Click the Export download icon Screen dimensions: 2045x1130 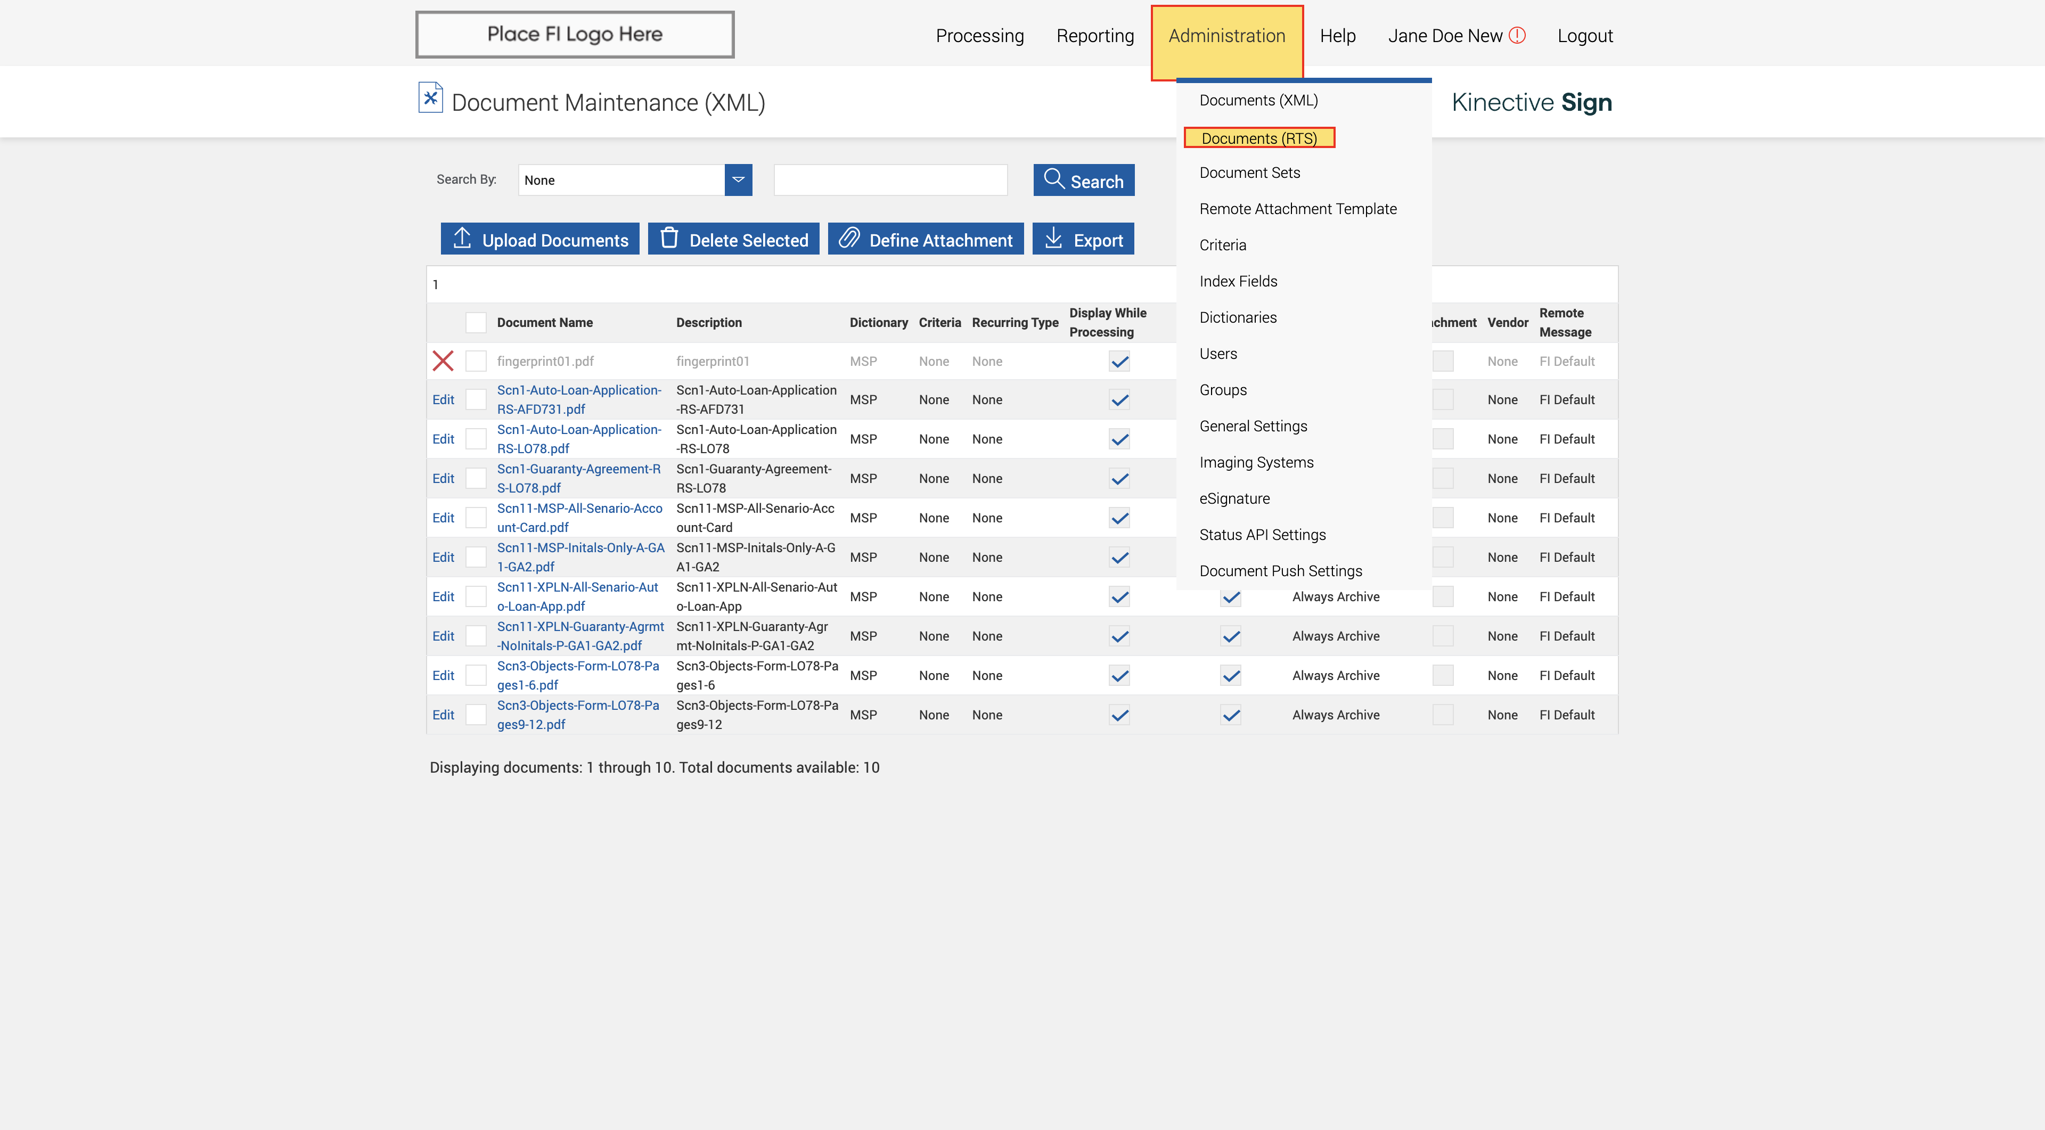coord(1053,238)
